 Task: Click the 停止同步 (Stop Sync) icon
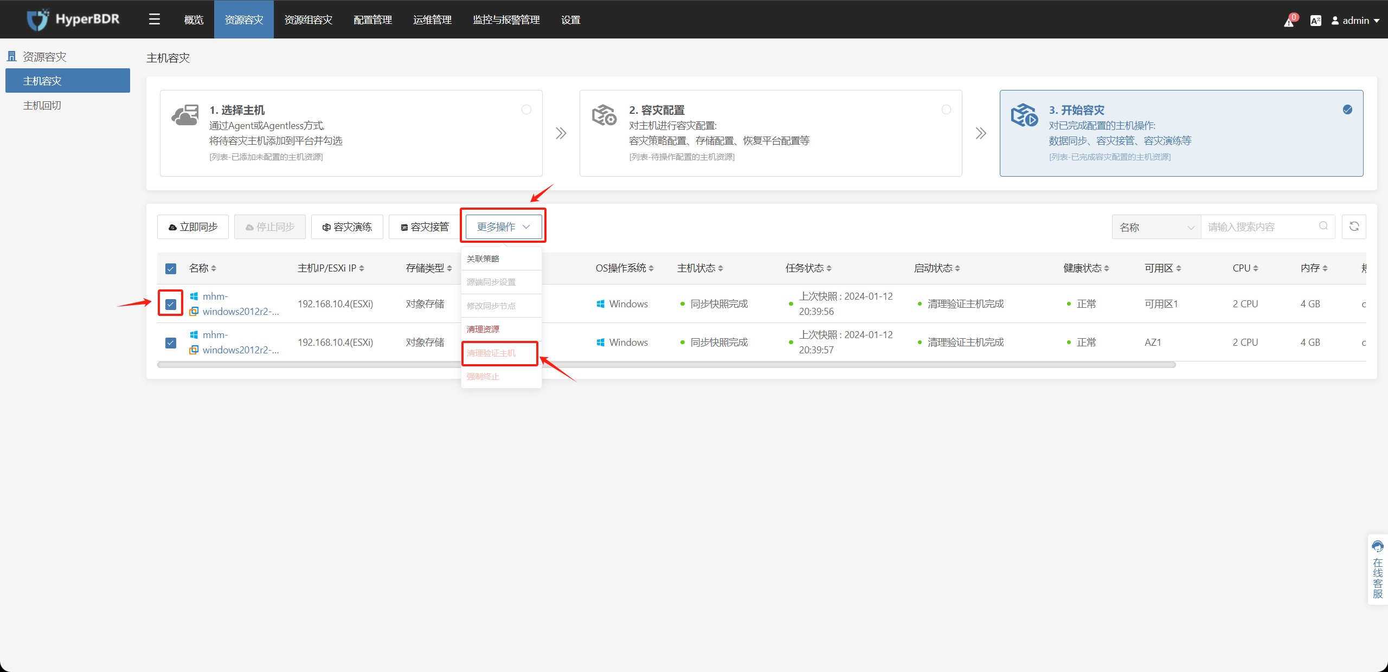tap(270, 227)
